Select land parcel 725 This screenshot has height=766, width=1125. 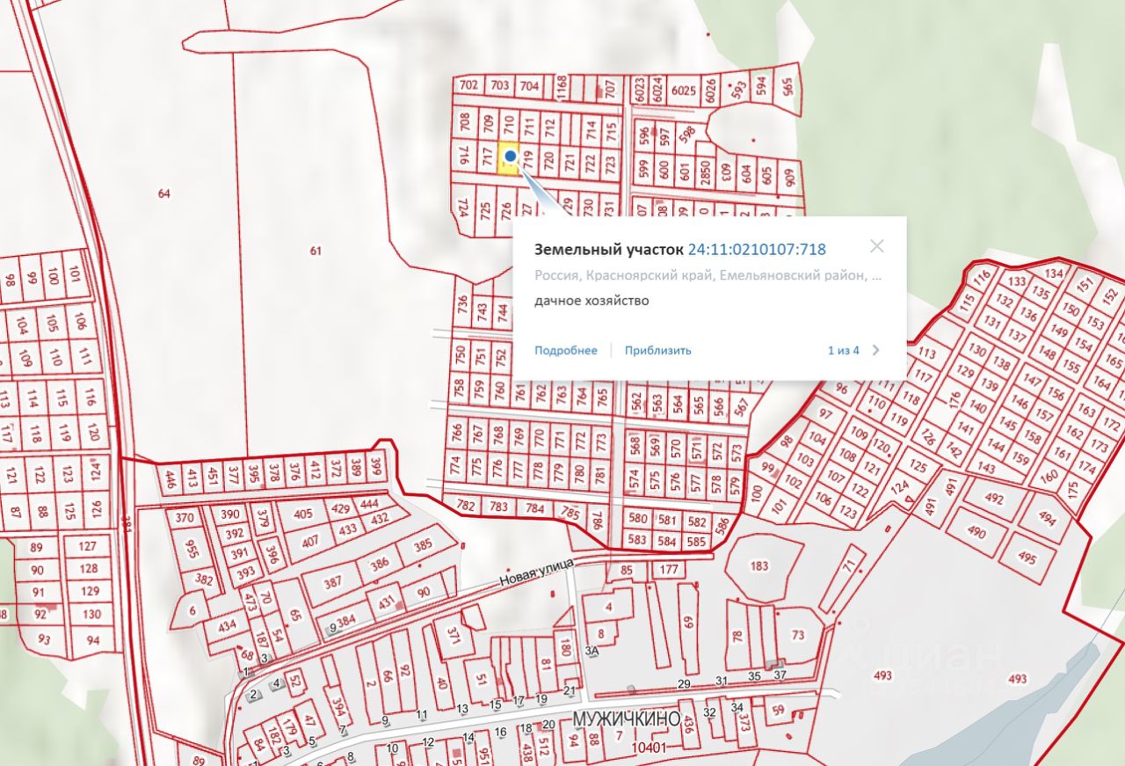484,211
